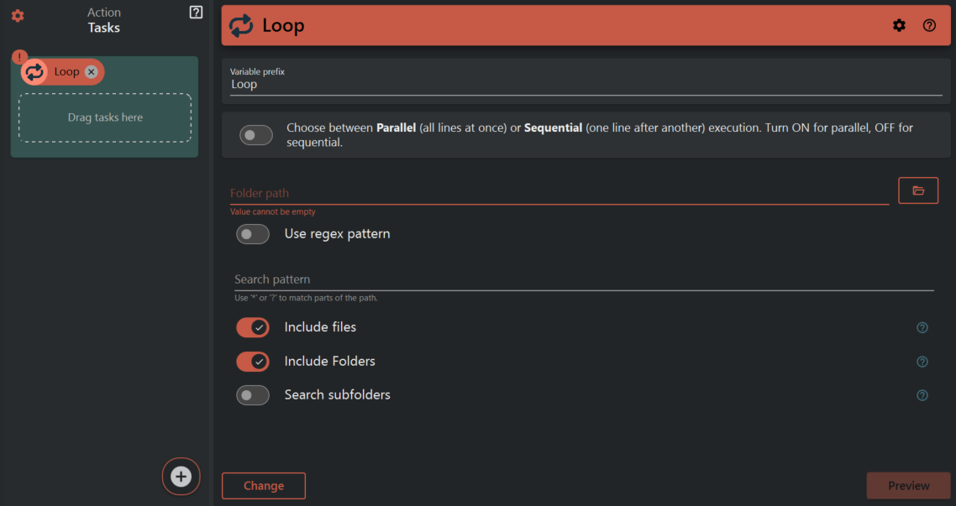
Task: Click the help icon above the Tasks panel
Action: (196, 12)
